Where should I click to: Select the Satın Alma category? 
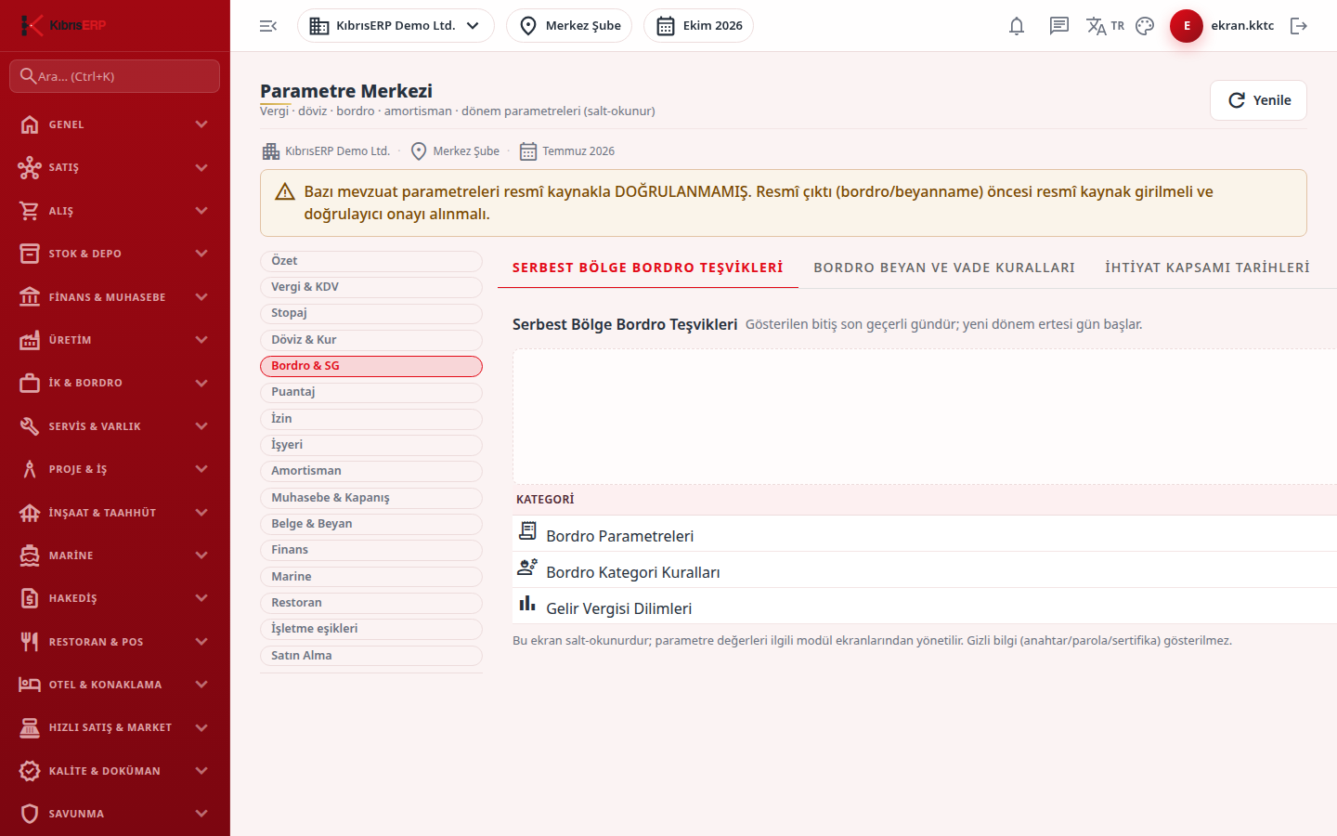(x=371, y=656)
